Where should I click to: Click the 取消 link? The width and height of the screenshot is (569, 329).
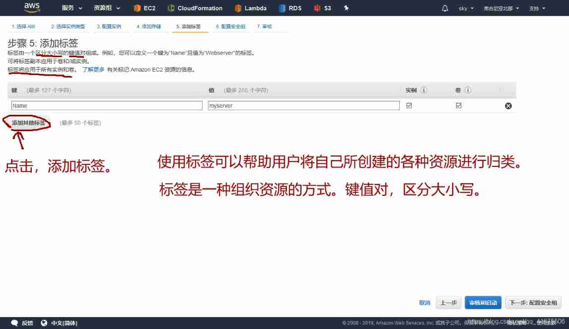pos(425,303)
